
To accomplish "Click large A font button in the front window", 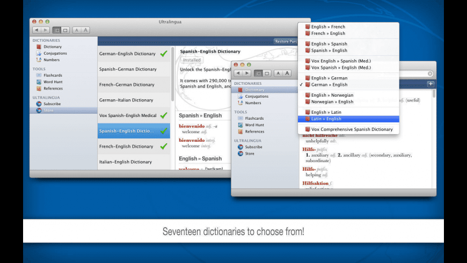I will (x=287, y=74).
